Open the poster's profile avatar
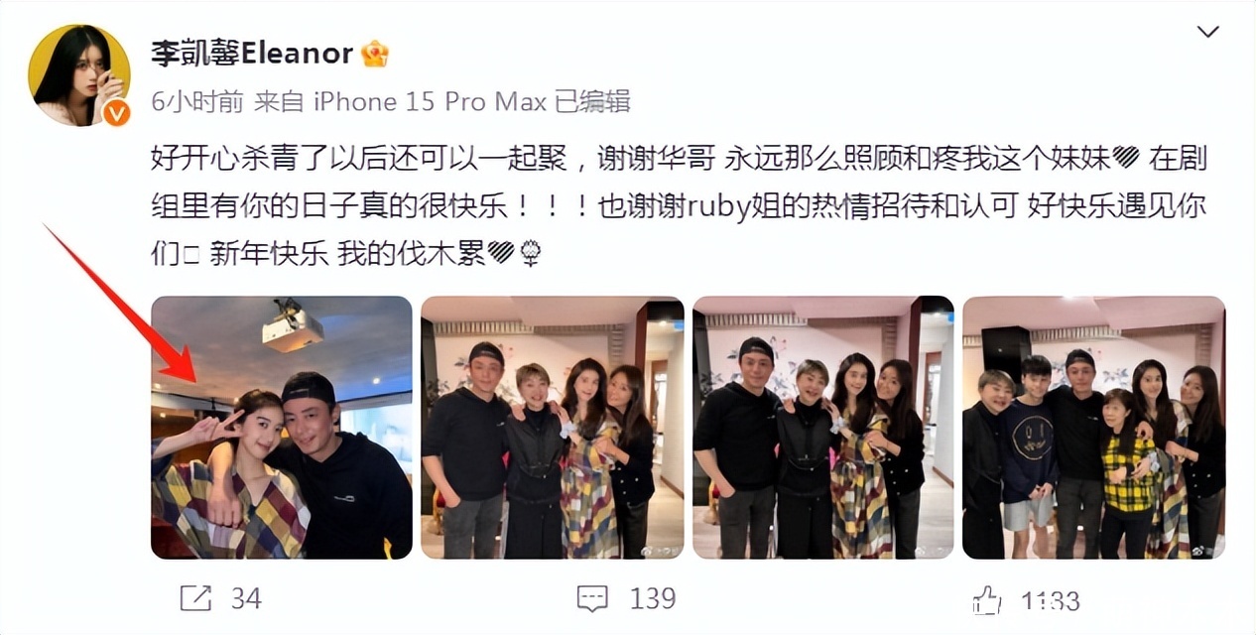 [x=79, y=75]
